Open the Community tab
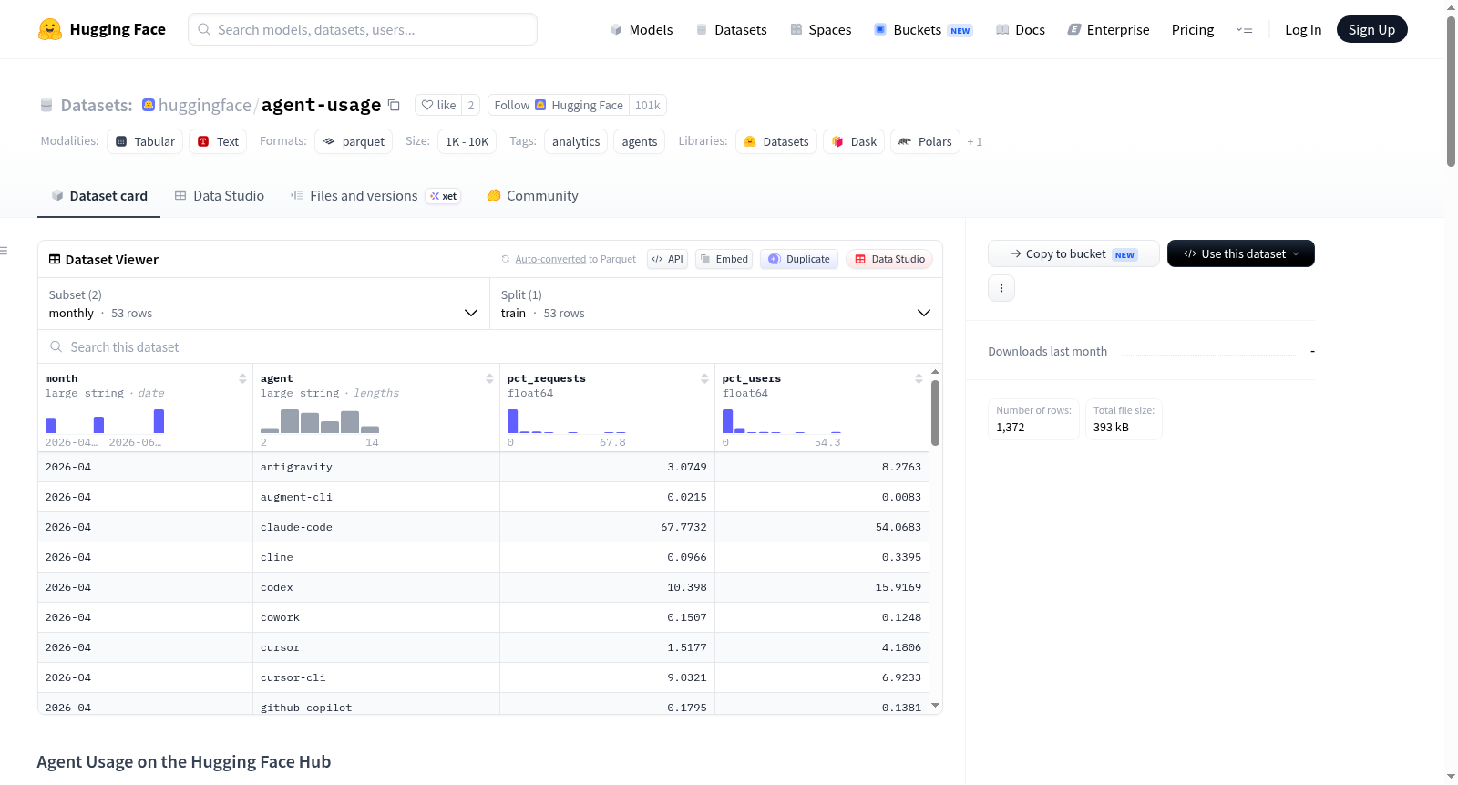This screenshot has height=785, width=1458. [x=532, y=196]
